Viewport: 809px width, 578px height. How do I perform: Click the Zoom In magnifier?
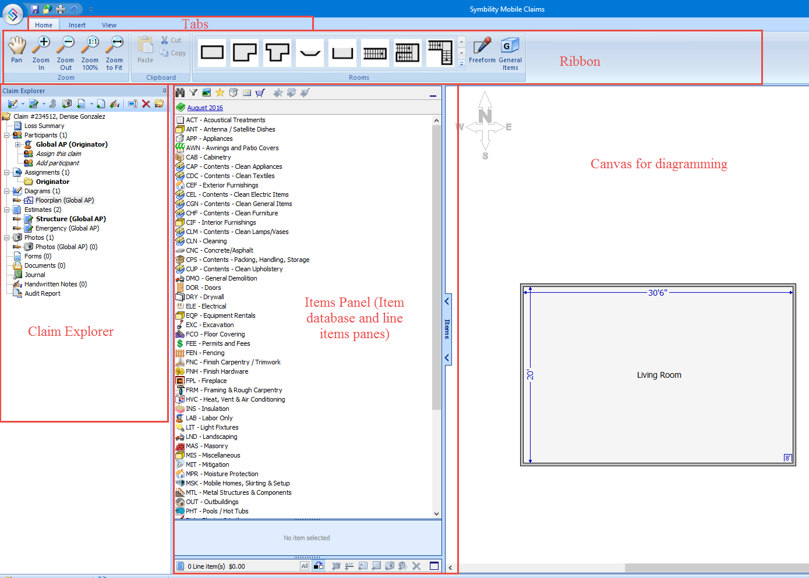coord(41,53)
